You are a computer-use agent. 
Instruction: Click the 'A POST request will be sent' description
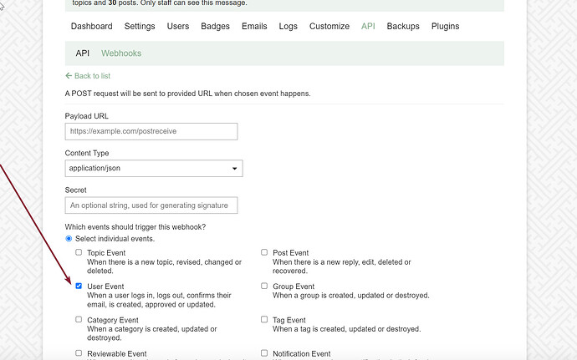coord(187,94)
